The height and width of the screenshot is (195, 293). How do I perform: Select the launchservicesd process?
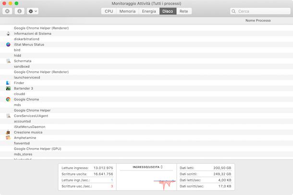(27, 77)
